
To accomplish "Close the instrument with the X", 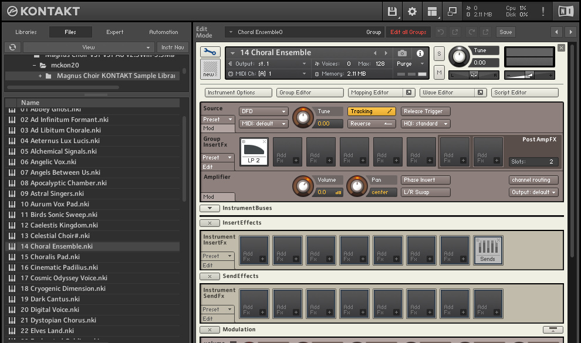I will pos(561,47).
